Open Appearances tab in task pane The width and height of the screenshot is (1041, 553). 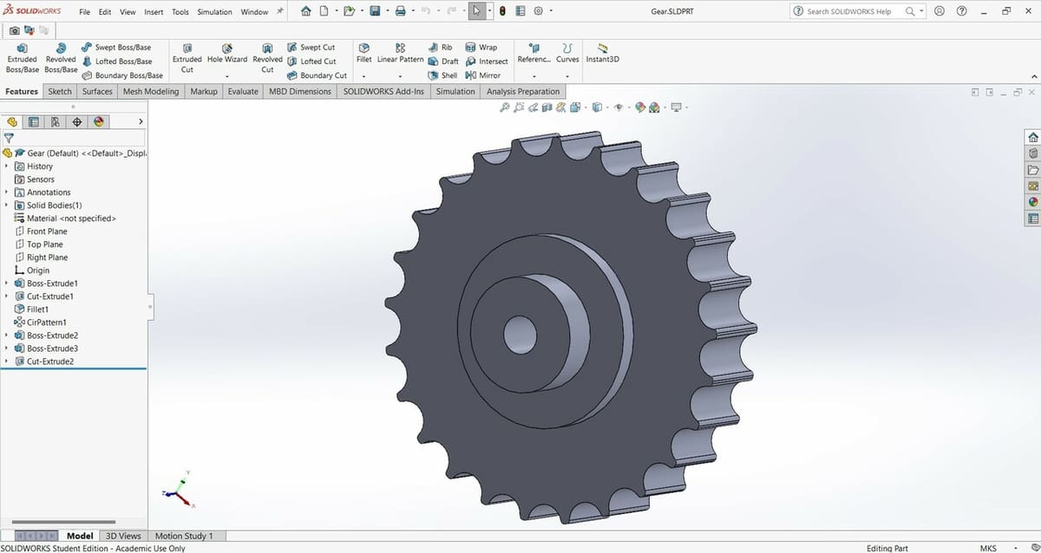click(1033, 202)
